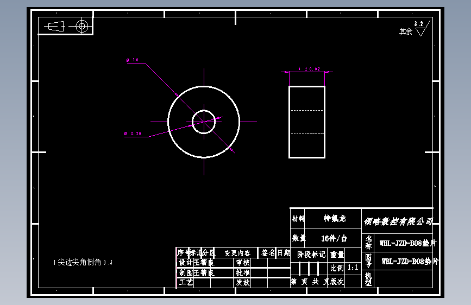Click the '变更内容' header

(x=237, y=253)
